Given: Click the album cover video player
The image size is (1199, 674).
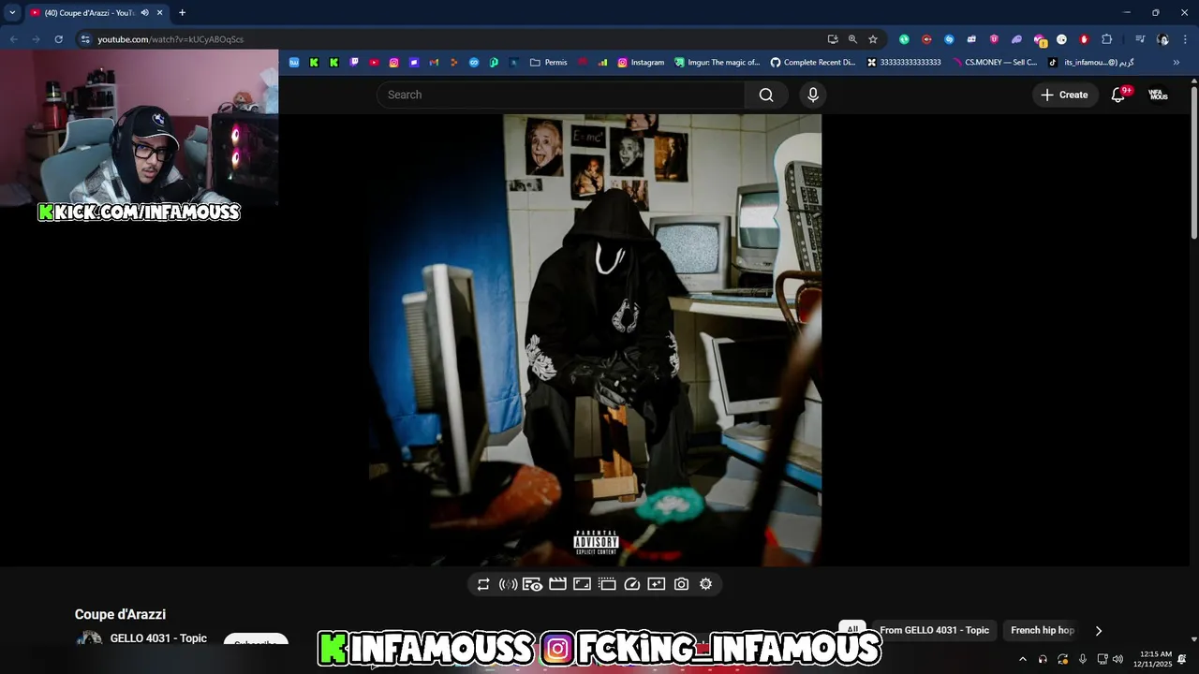Looking at the screenshot, I should (596, 340).
